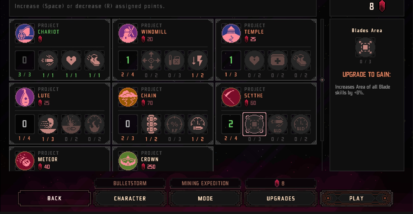Screen dimensions: 413x214
Task: Open the Mode selection menu
Action: [205, 198]
